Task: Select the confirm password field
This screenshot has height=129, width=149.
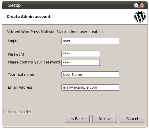Action: point(81,63)
